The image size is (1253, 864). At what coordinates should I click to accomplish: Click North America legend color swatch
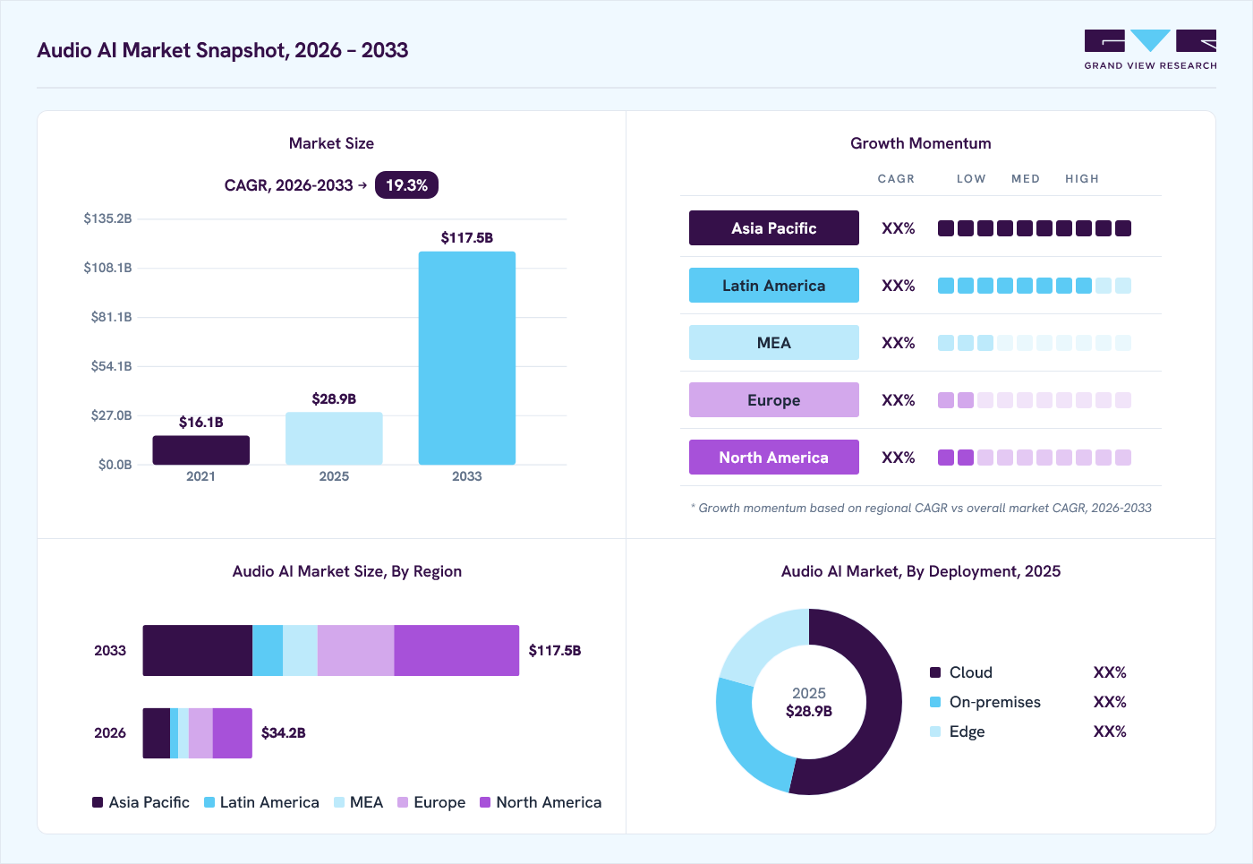(485, 802)
